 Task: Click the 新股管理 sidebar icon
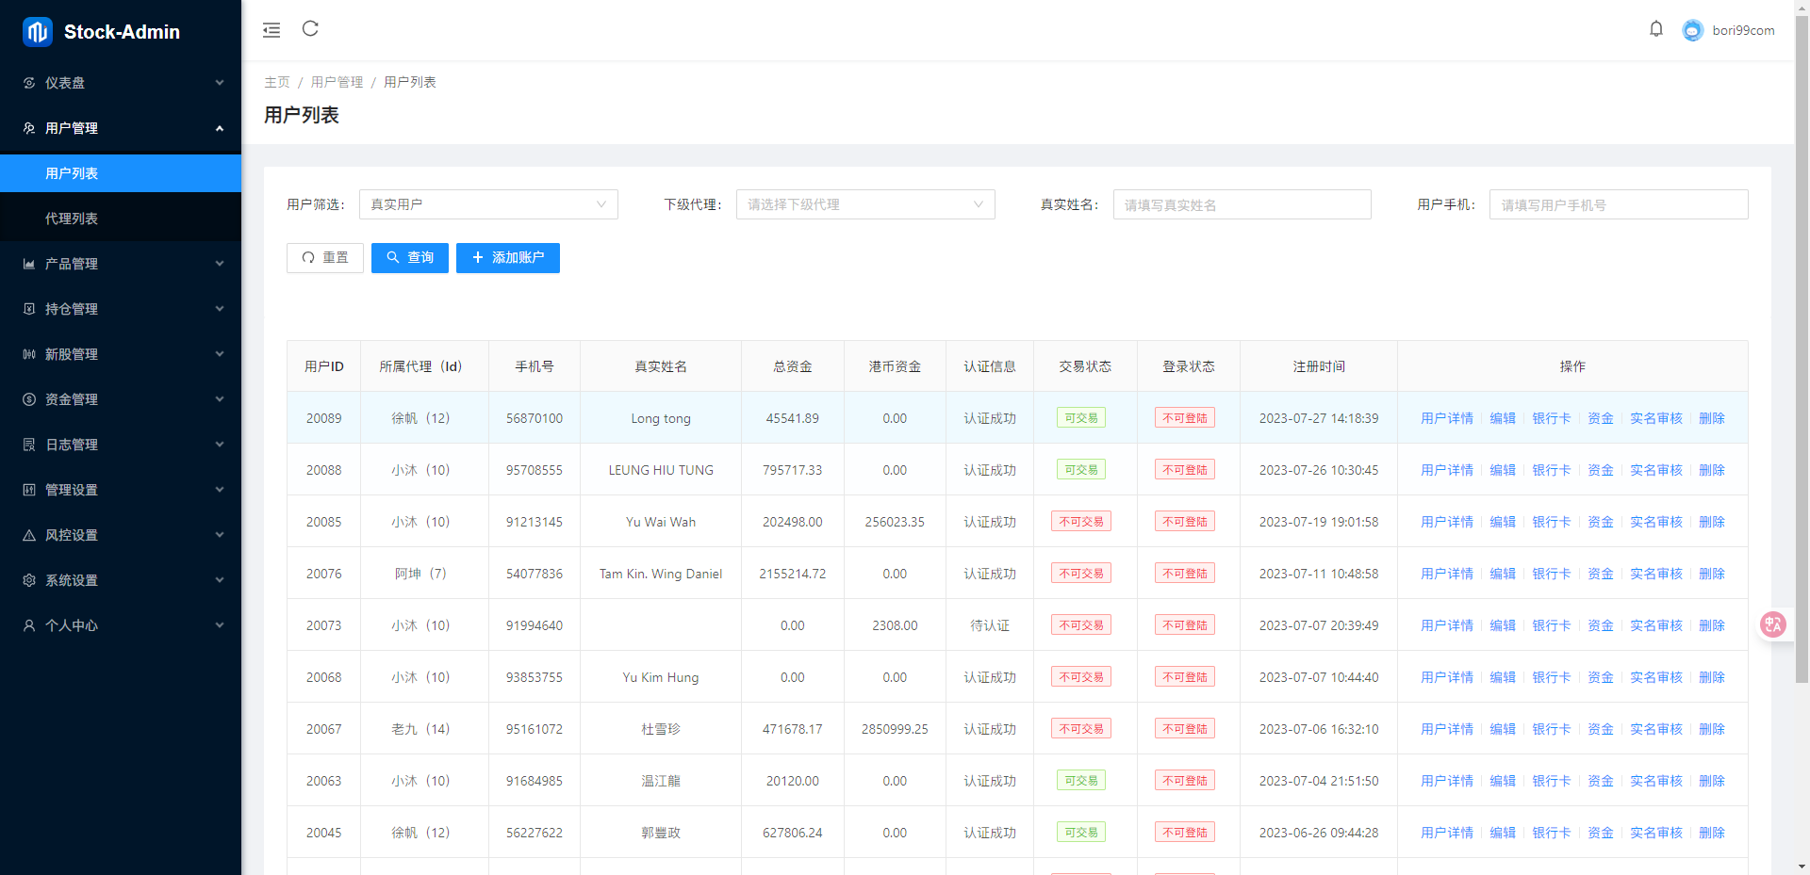tap(29, 354)
